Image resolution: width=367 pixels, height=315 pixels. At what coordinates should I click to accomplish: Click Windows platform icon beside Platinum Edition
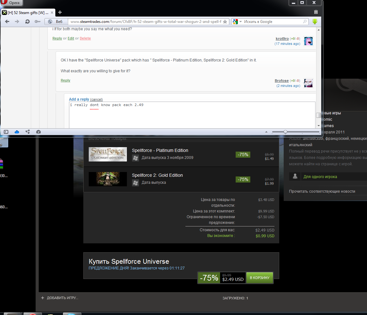pyautogui.click(x=135, y=158)
